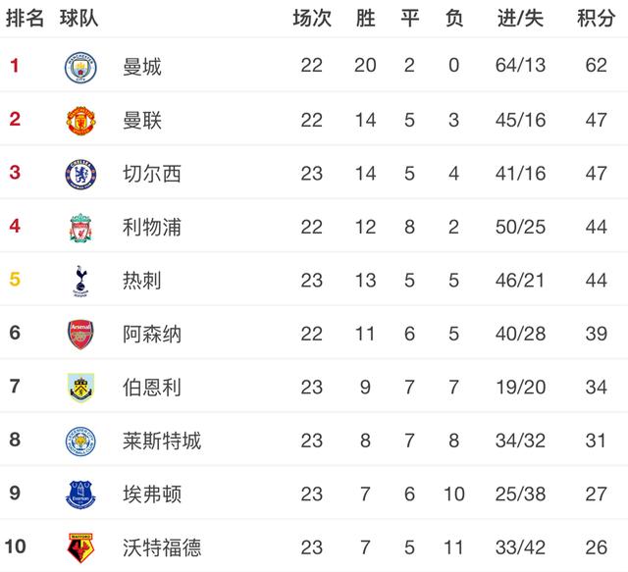Image resolution: width=628 pixels, height=572 pixels.
Task: Click the Manchester City club crest
Action: click(x=80, y=67)
